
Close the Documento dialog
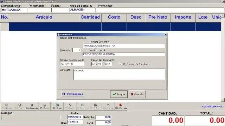coord(166,35)
